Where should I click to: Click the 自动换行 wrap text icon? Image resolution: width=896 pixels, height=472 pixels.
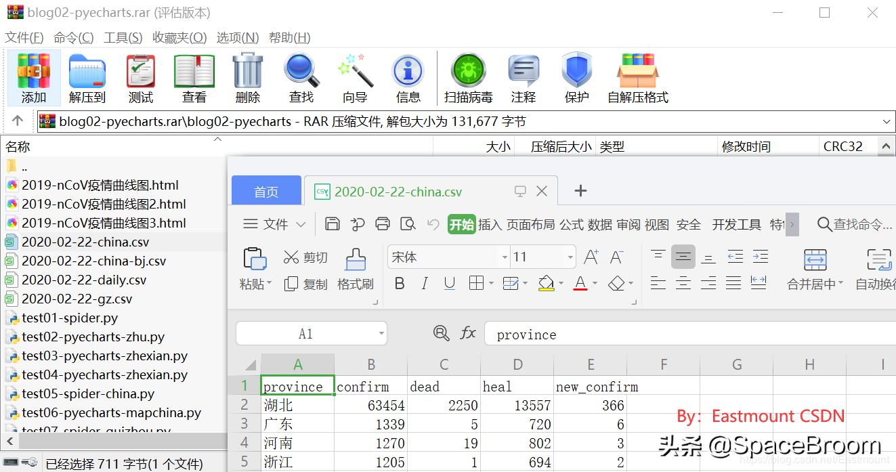coord(878,267)
